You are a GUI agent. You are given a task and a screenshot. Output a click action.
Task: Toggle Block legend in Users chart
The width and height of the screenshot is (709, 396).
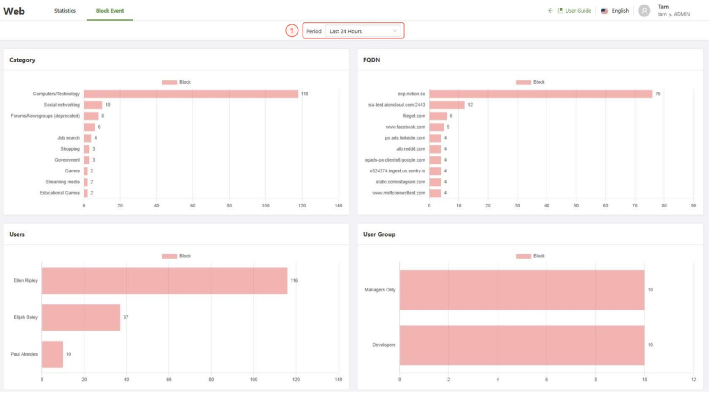[x=176, y=256]
